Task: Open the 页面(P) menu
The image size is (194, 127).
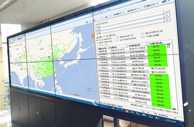Action: coord(118,14)
